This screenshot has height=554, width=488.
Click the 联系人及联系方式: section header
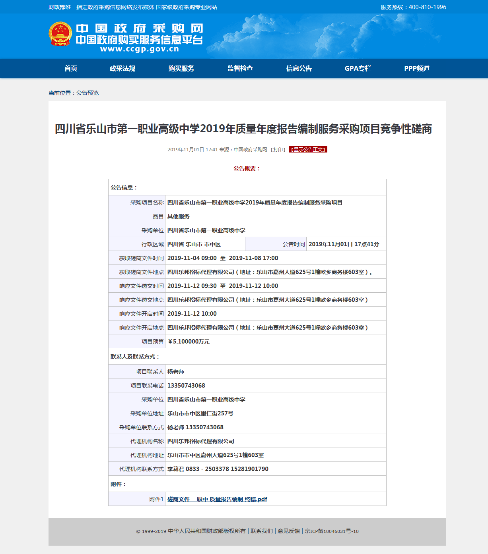tap(135, 357)
